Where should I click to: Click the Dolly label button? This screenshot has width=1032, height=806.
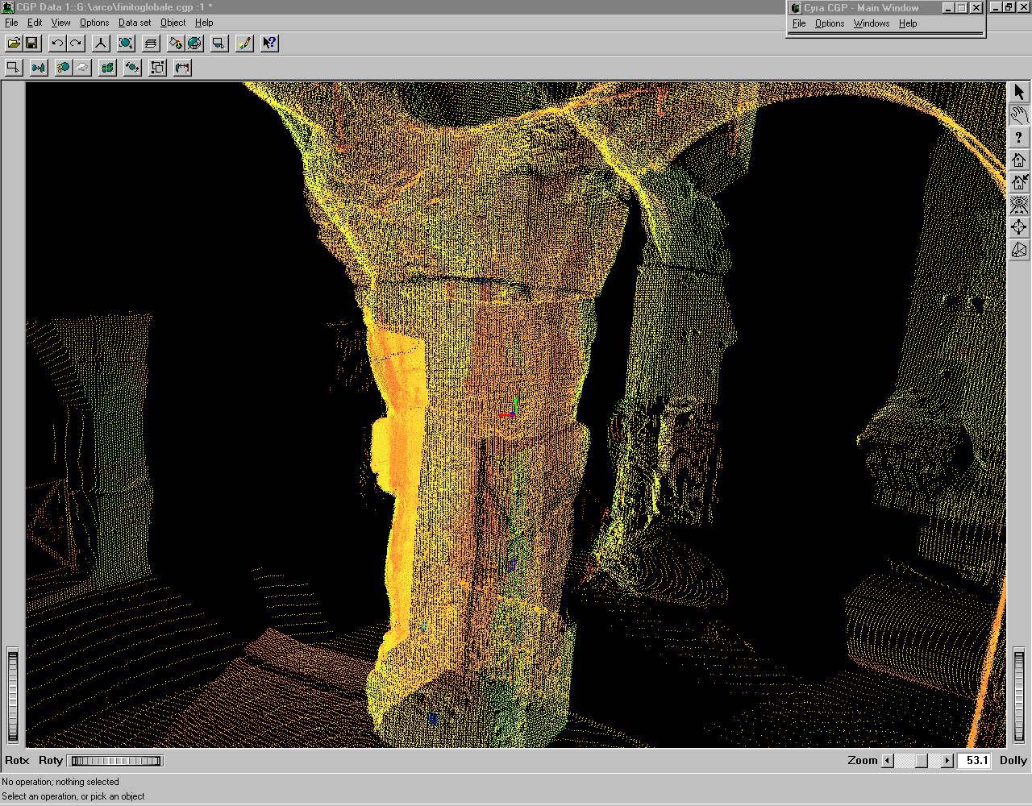(x=1013, y=760)
